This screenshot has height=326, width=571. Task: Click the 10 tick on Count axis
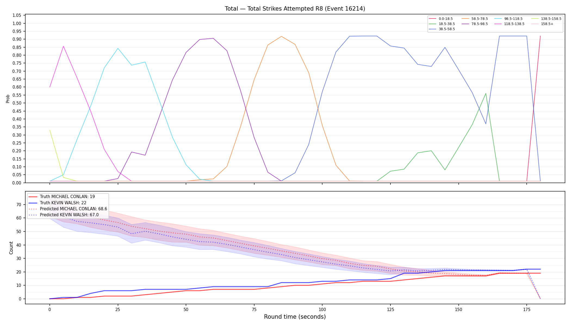point(19,286)
